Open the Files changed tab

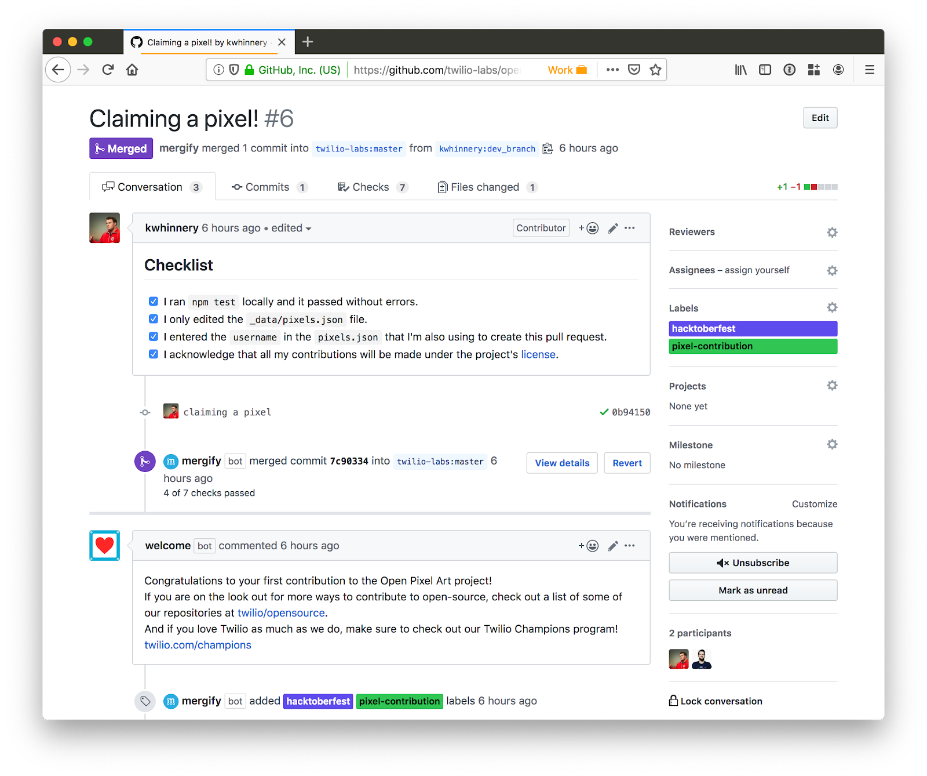[x=488, y=187]
